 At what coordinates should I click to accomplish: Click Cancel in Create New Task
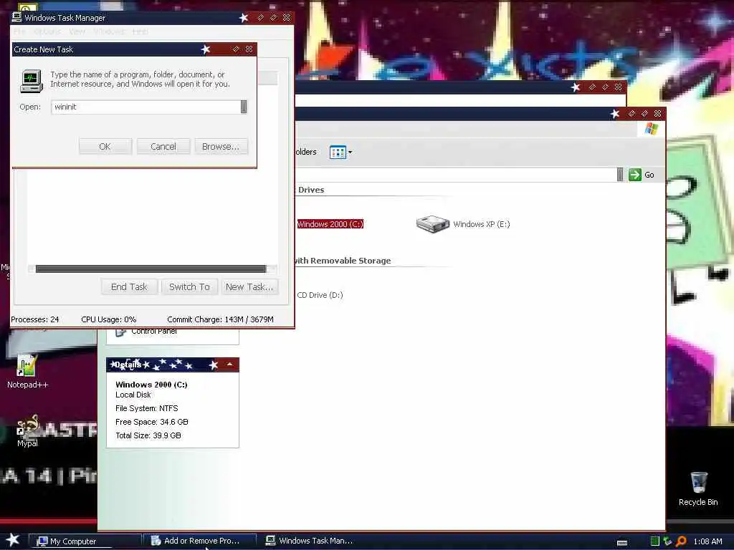(x=163, y=146)
